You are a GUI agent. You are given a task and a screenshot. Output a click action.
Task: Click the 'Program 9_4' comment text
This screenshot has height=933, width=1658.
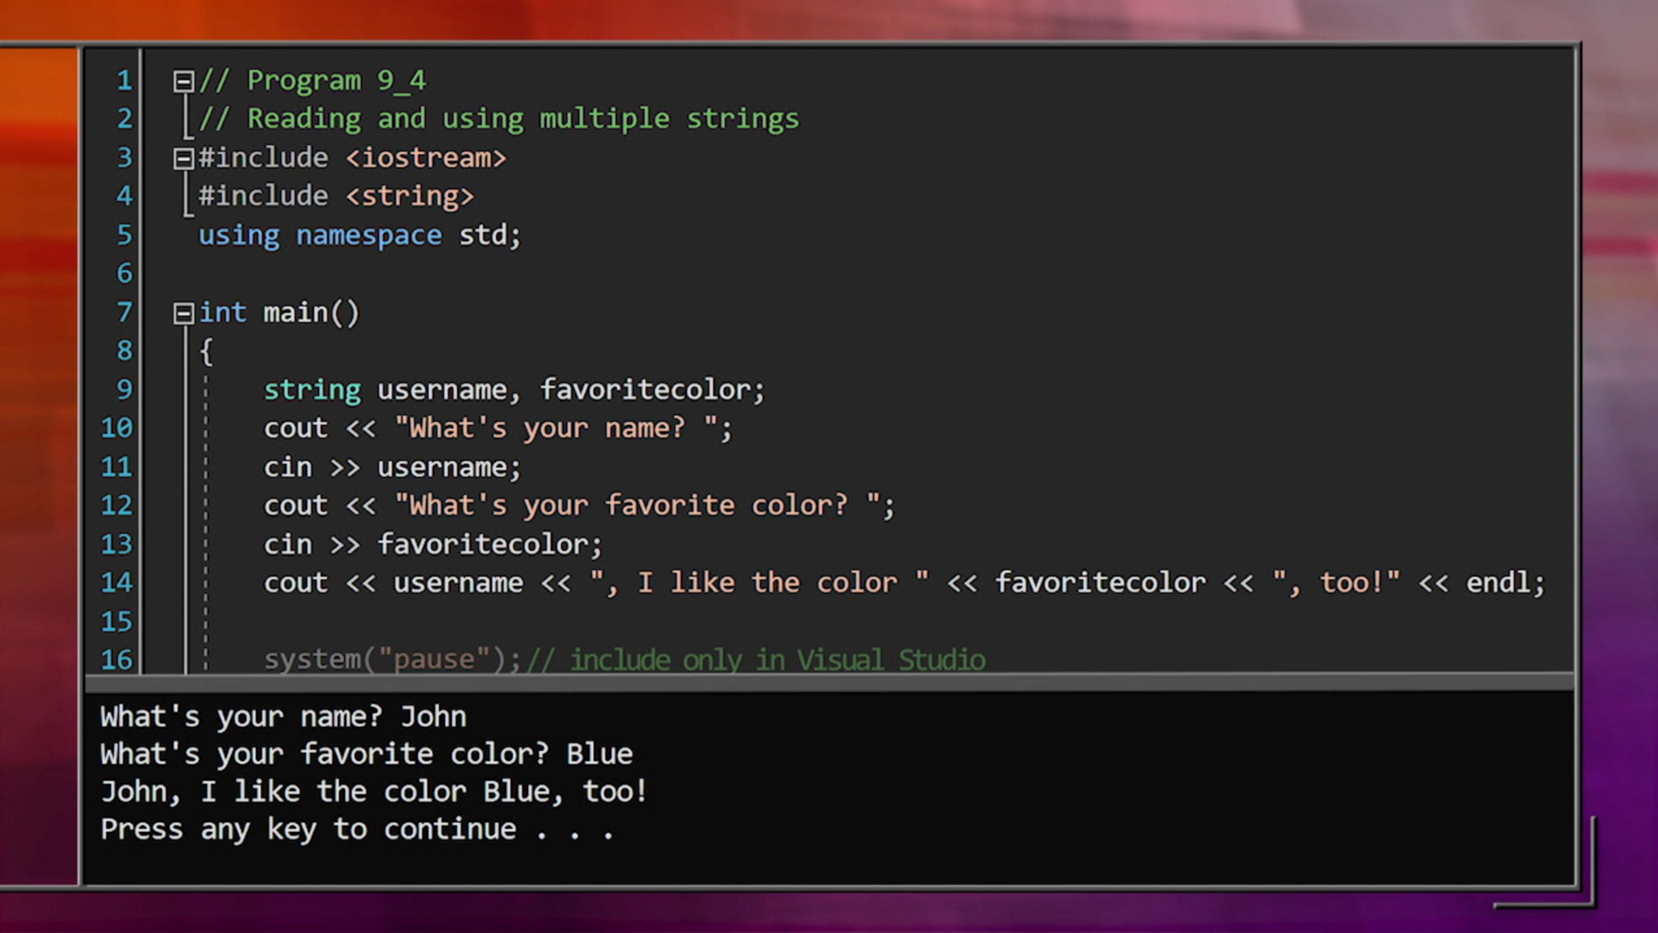[337, 82]
